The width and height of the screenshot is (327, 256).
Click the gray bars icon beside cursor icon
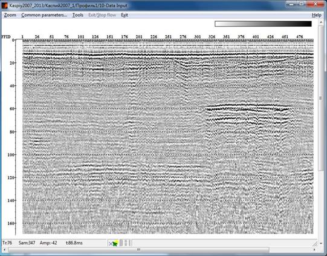click(125, 243)
